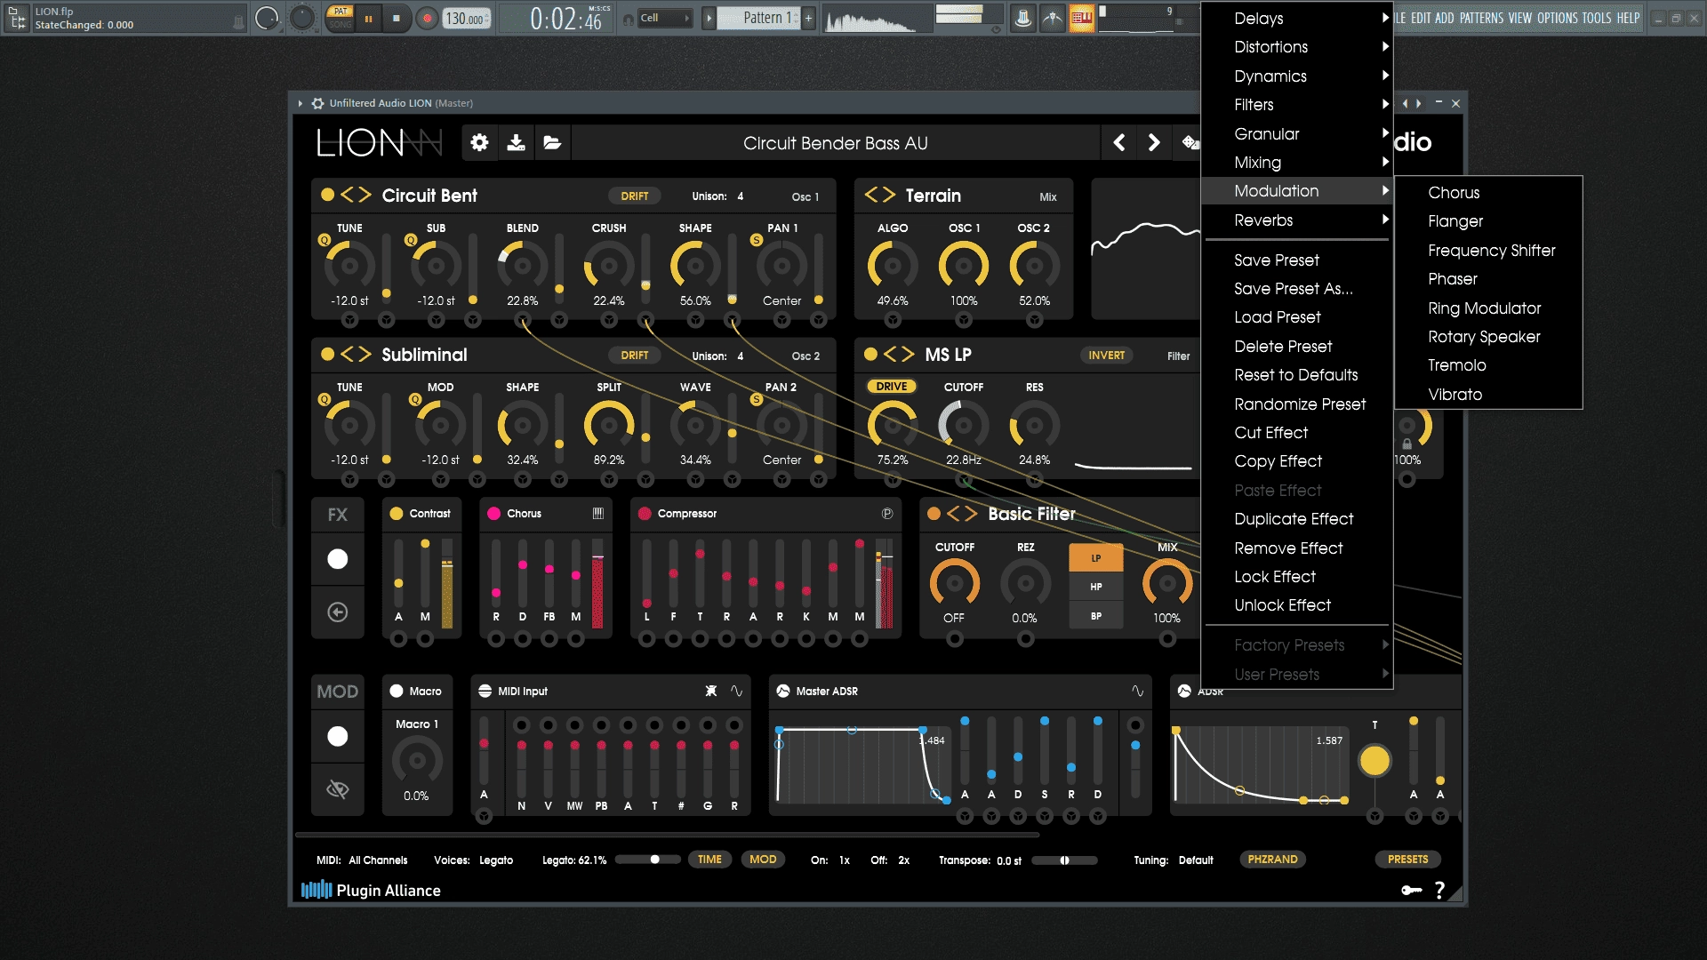Click the MOD section white dot button

[x=338, y=736]
